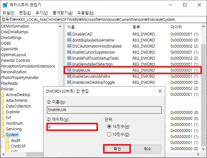Click the Servicing folder icon
Image resolution: width=207 pixels, height=158 pixels.
[3, 129]
